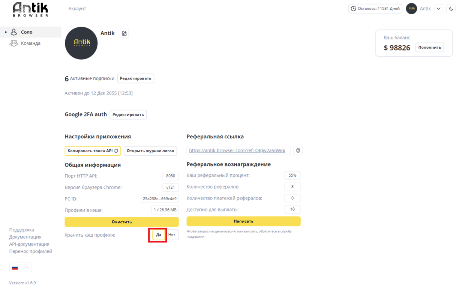This screenshot has width=459, height=288.
Task: Click the Количество платежей рефералов value 0
Action: pos(292,198)
